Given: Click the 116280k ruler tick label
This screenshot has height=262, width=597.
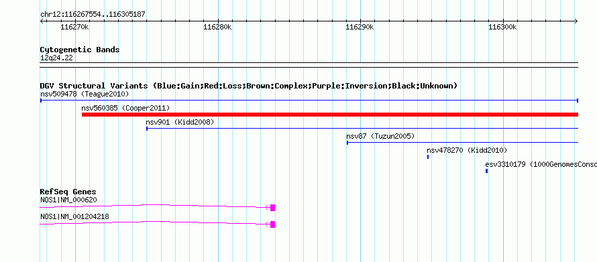Looking at the screenshot, I should coord(217,27).
